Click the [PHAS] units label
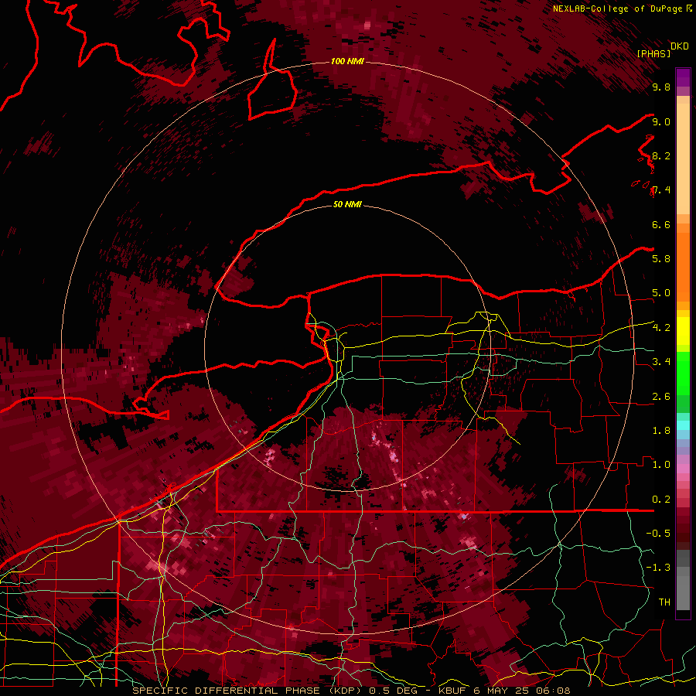The width and height of the screenshot is (696, 696). tap(653, 53)
